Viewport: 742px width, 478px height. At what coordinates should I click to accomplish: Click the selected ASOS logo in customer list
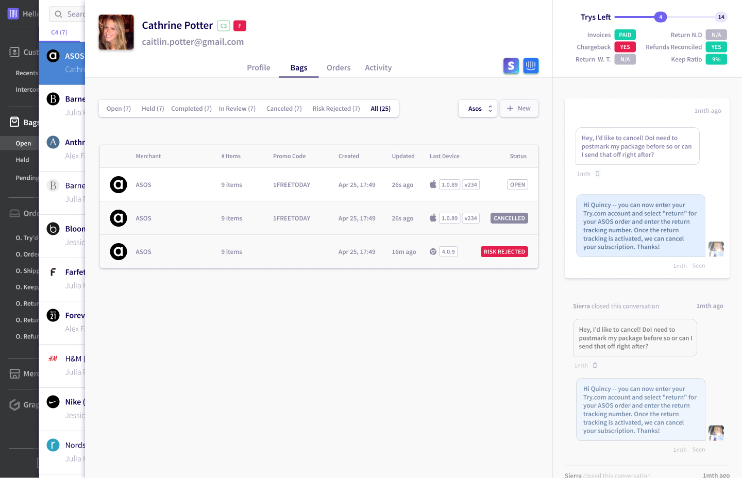point(53,56)
